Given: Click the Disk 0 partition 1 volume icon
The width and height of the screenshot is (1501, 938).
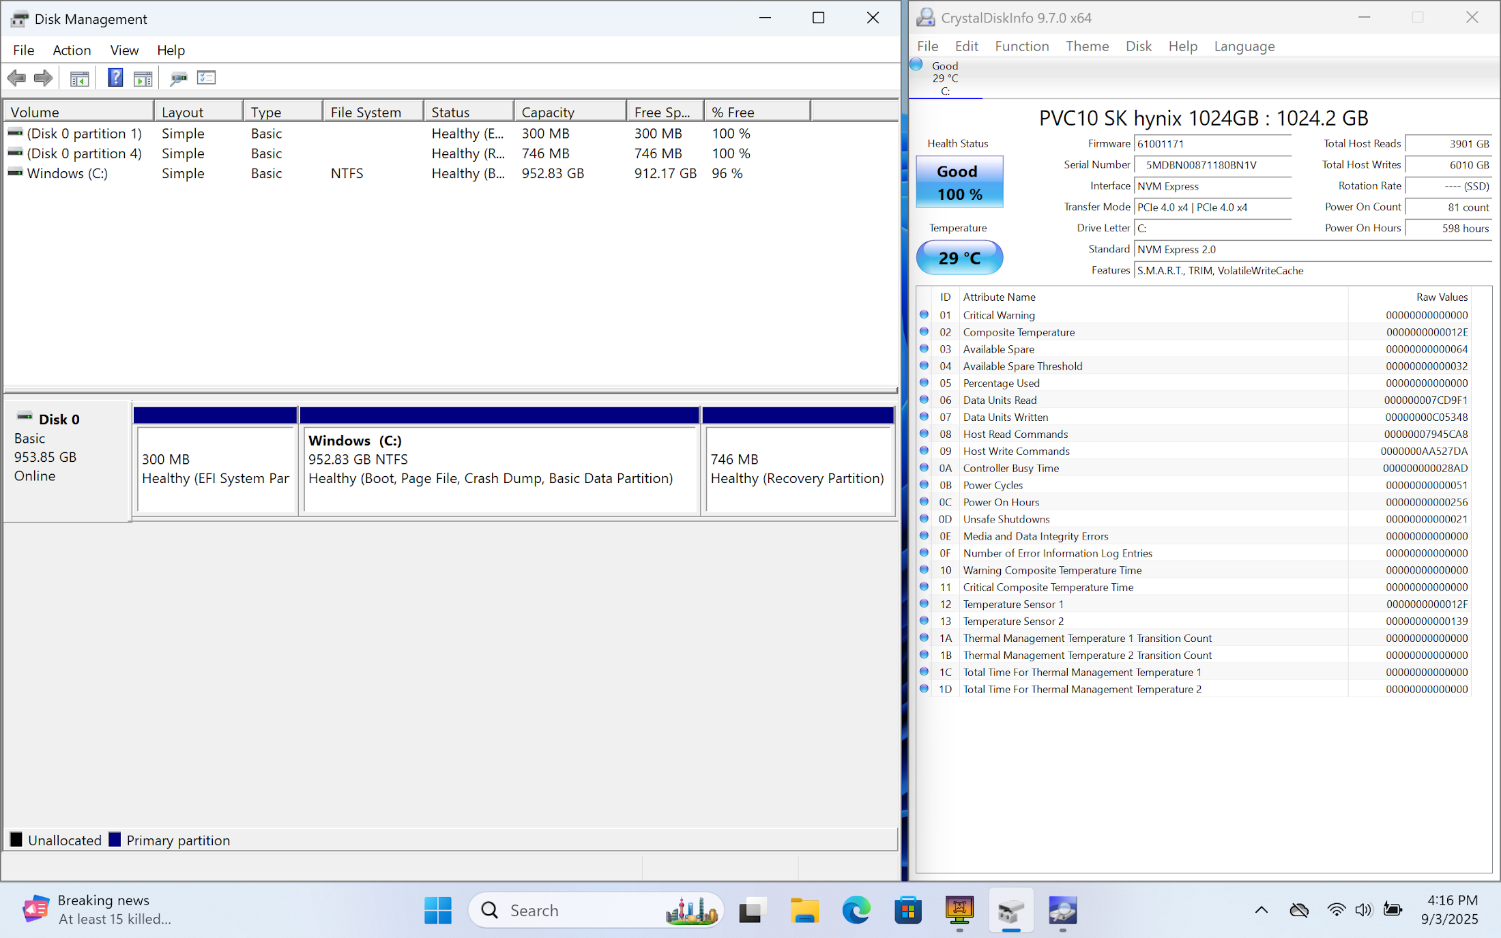Looking at the screenshot, I should [15, 132].
